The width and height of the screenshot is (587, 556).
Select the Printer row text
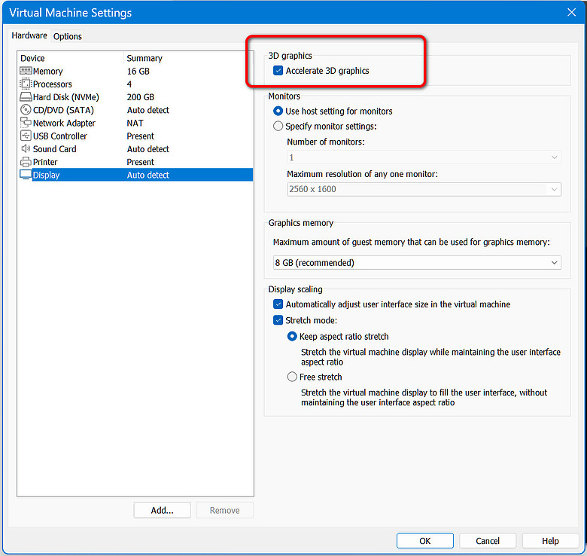45,162
